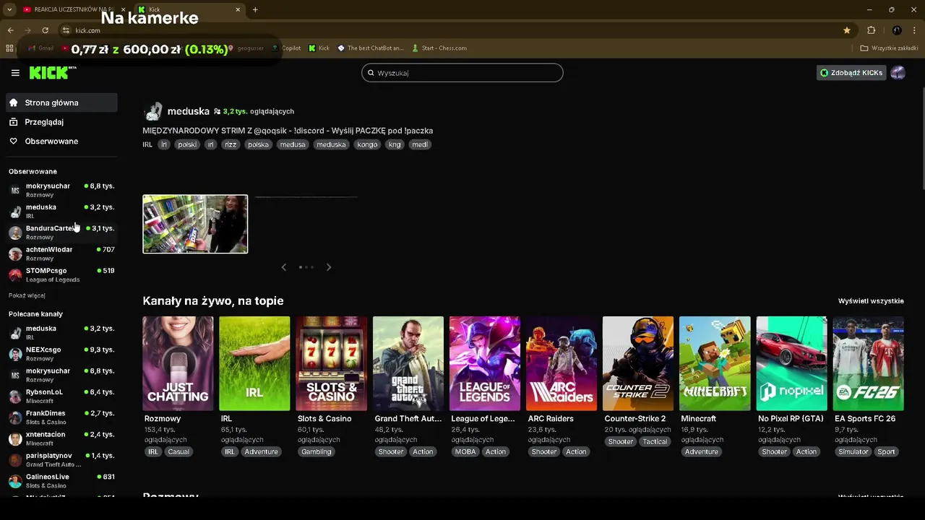Screen dimensions: 925x520
Task: Click the browse icon beside Przeglądaj
Action: tap(13, 122)
